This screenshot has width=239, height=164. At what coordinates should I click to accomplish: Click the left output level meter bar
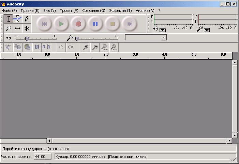173,17
